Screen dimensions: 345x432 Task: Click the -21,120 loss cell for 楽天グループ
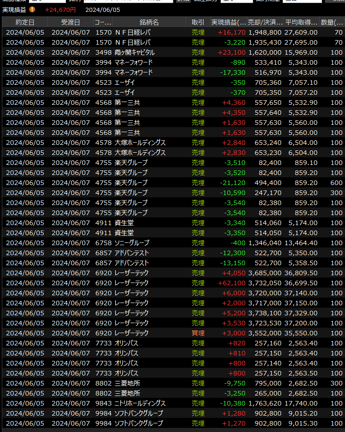tap(234, 183)
